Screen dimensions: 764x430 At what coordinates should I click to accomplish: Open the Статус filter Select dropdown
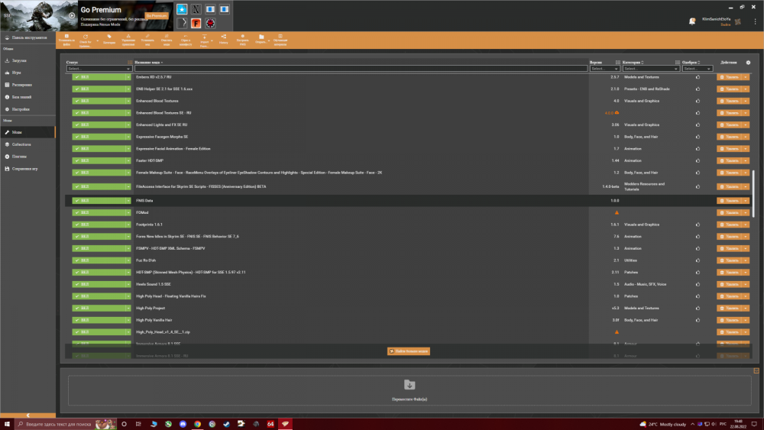(99, 69)
